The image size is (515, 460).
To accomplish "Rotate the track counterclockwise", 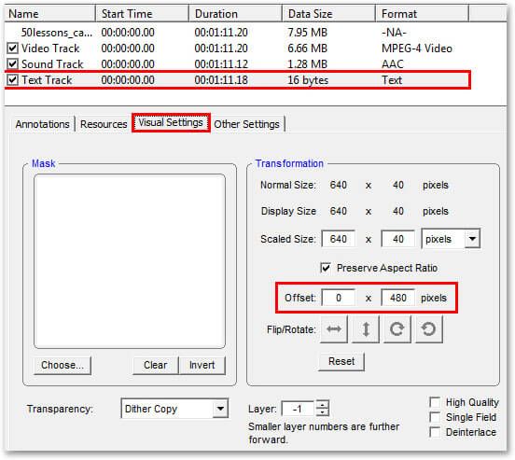I will 428,328.
